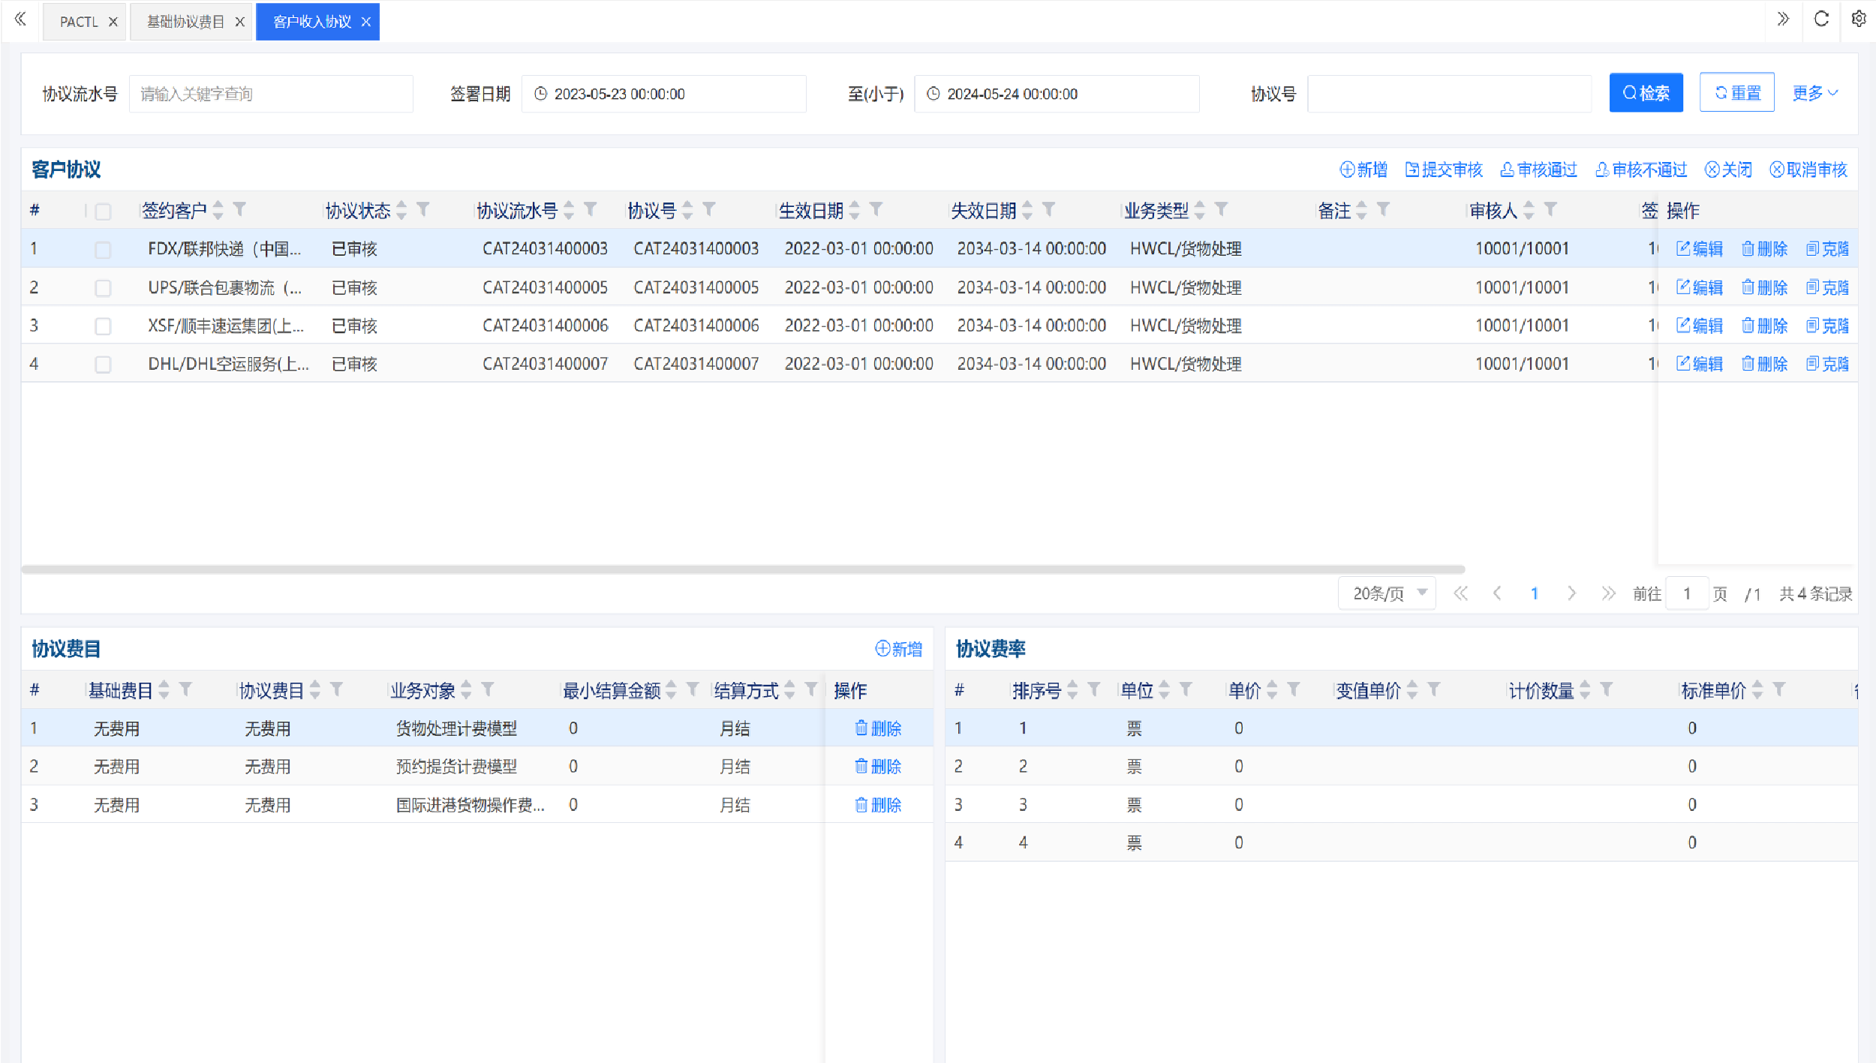This screenshot has width=1876, height=1063.
Task: Go to next page arrow
Action: (x=1571, y=593)
